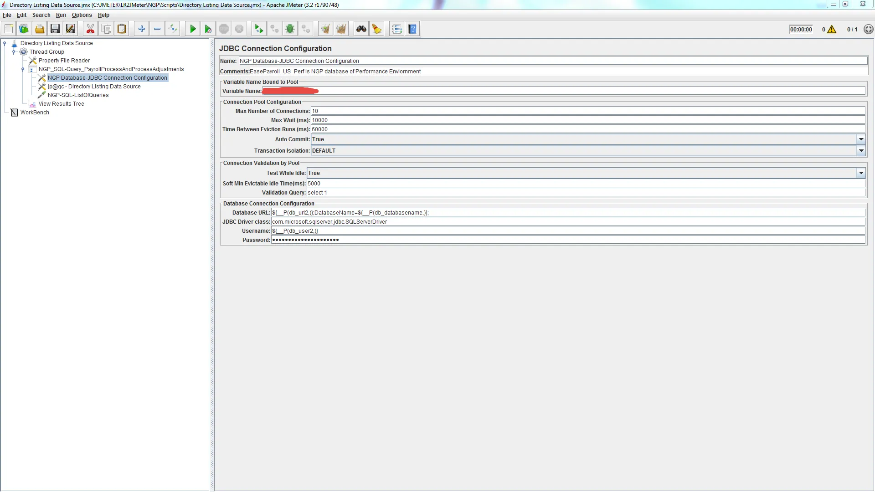Screen dimensions: 875x492
Task: Click the Save test plan floppy icon
Action: 55,29
